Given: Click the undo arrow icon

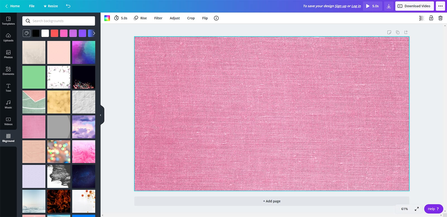Looking at the screenshot, I should 68,6.
